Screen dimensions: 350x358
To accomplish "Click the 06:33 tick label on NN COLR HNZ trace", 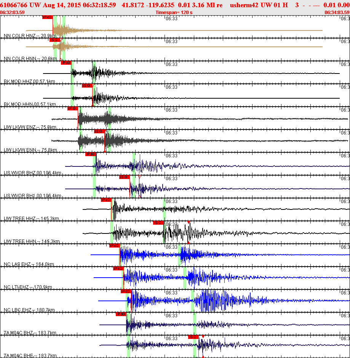I will pos(171,19).
